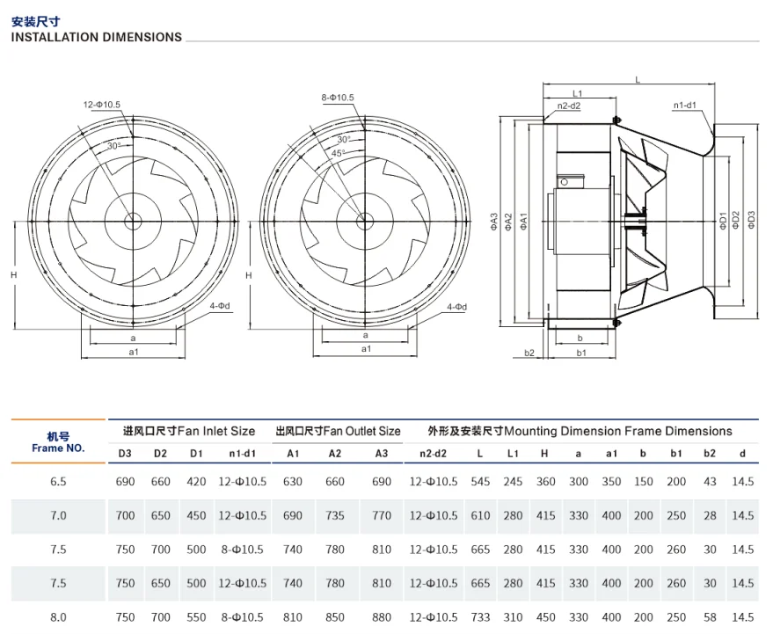Viewport: 773px width, 634px height.
Task: Click the INSTALLATION DIMENSIONS heading
Action: tap(96, 38)
